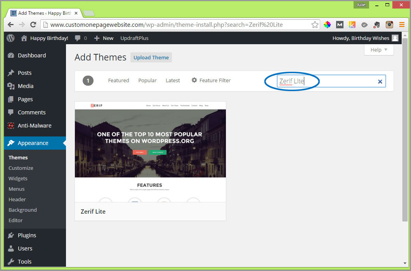Open the M extension icon in toolbar

tap(340, 24)
